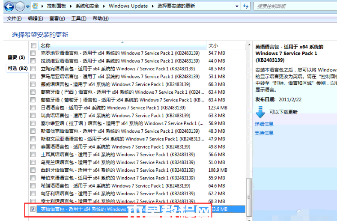Click the 控制面板 breadcrumb
This screenshot has width=337, height=221.
coord(57,6)
